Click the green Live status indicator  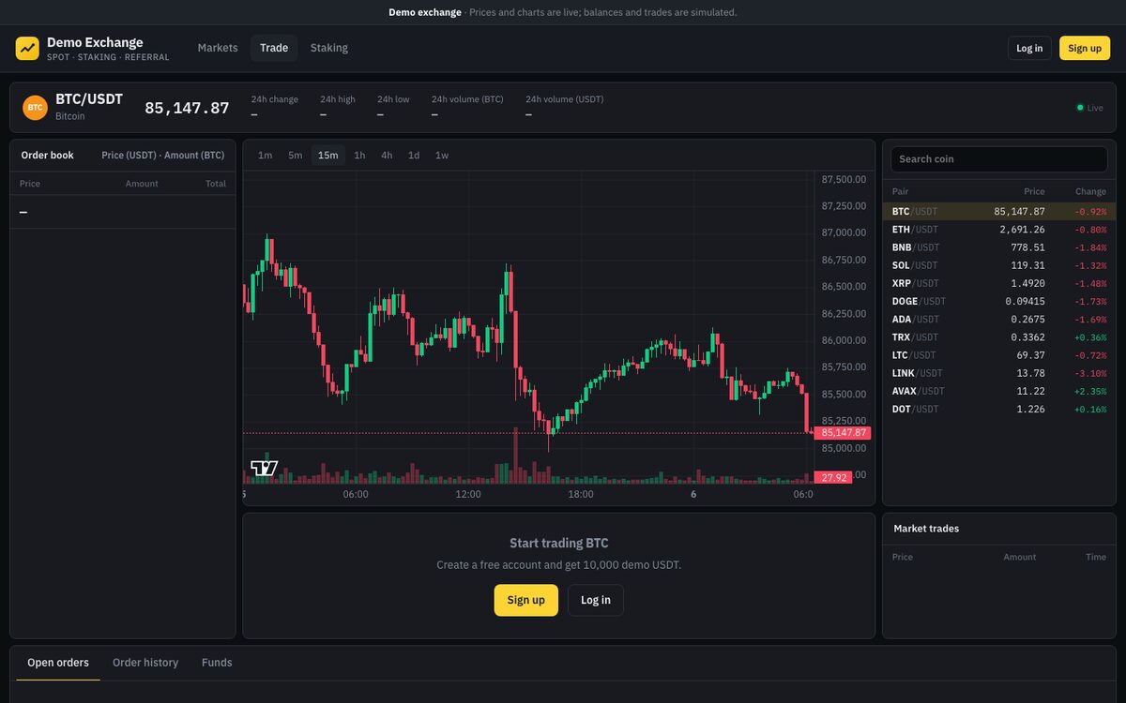1089,108
